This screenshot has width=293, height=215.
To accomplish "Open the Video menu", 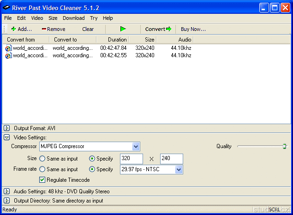I will 37,18.
